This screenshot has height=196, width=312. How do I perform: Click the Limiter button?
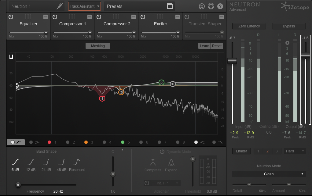pos(241,151)
